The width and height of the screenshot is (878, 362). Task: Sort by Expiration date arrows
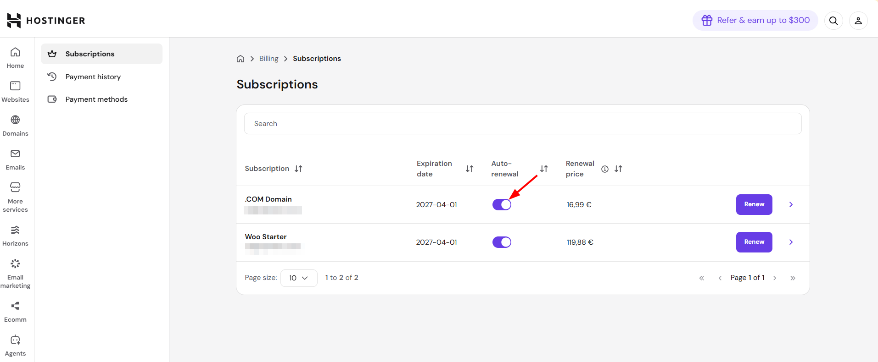click(470, 169)
